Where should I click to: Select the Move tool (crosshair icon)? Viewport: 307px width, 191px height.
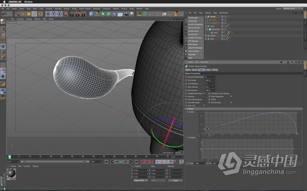click(23, 14)
